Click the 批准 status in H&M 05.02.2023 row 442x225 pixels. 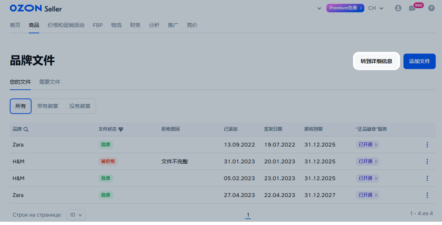[106, 178]
